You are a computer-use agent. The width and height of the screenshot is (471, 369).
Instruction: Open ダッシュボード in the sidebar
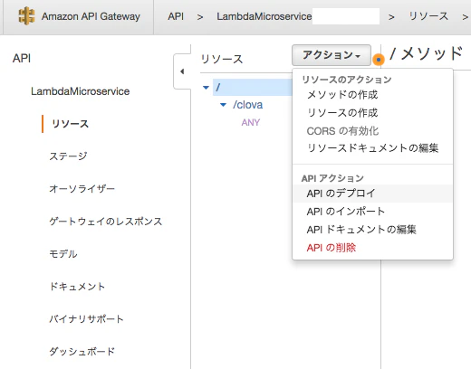pos(82,352)
